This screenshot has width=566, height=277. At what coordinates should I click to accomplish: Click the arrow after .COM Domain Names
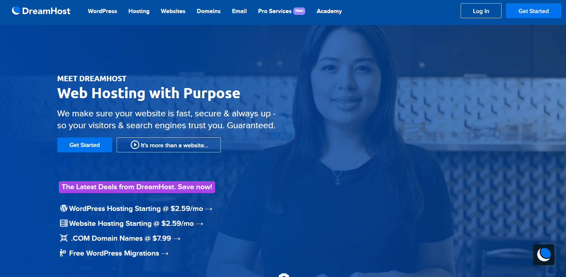(177, 239)
